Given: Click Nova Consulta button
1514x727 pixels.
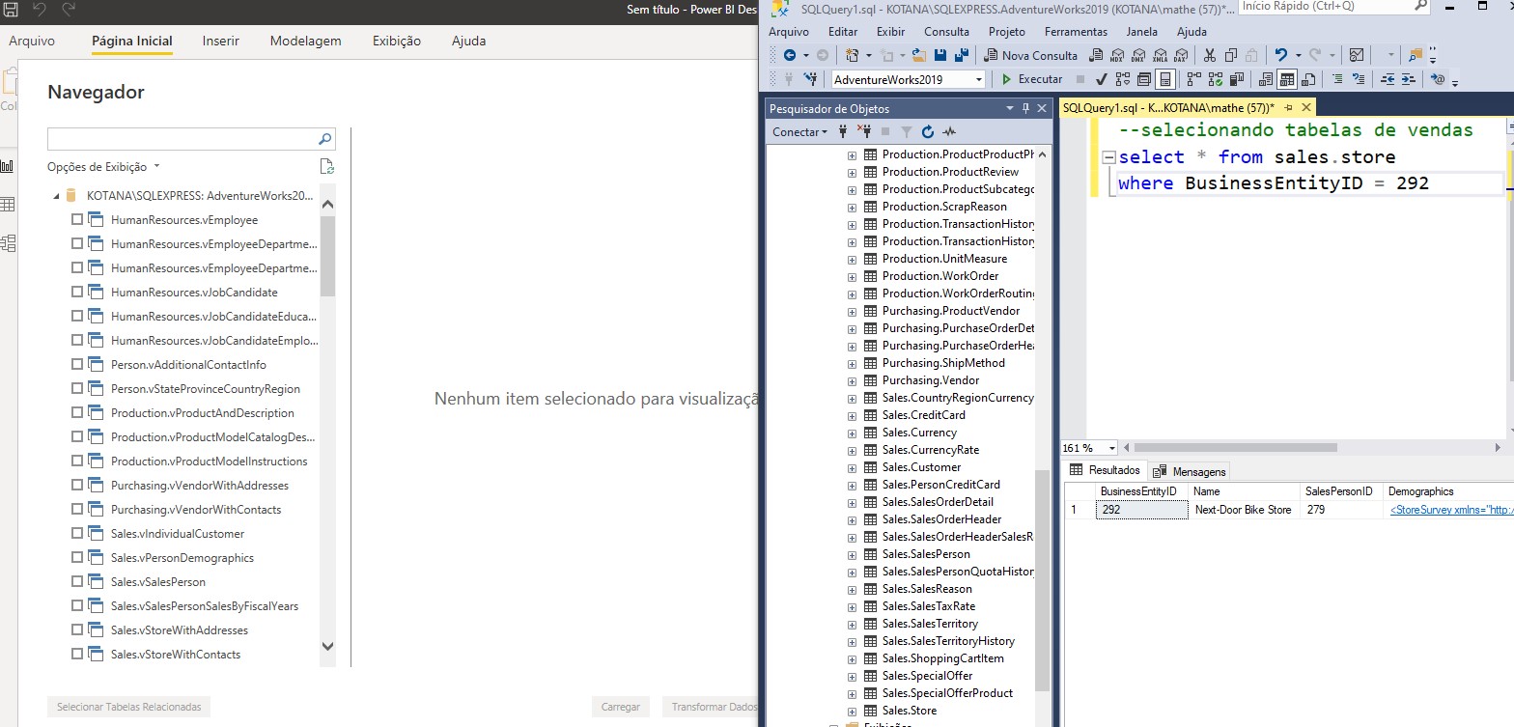Looking at the screenshot, I should (1028, 55).
